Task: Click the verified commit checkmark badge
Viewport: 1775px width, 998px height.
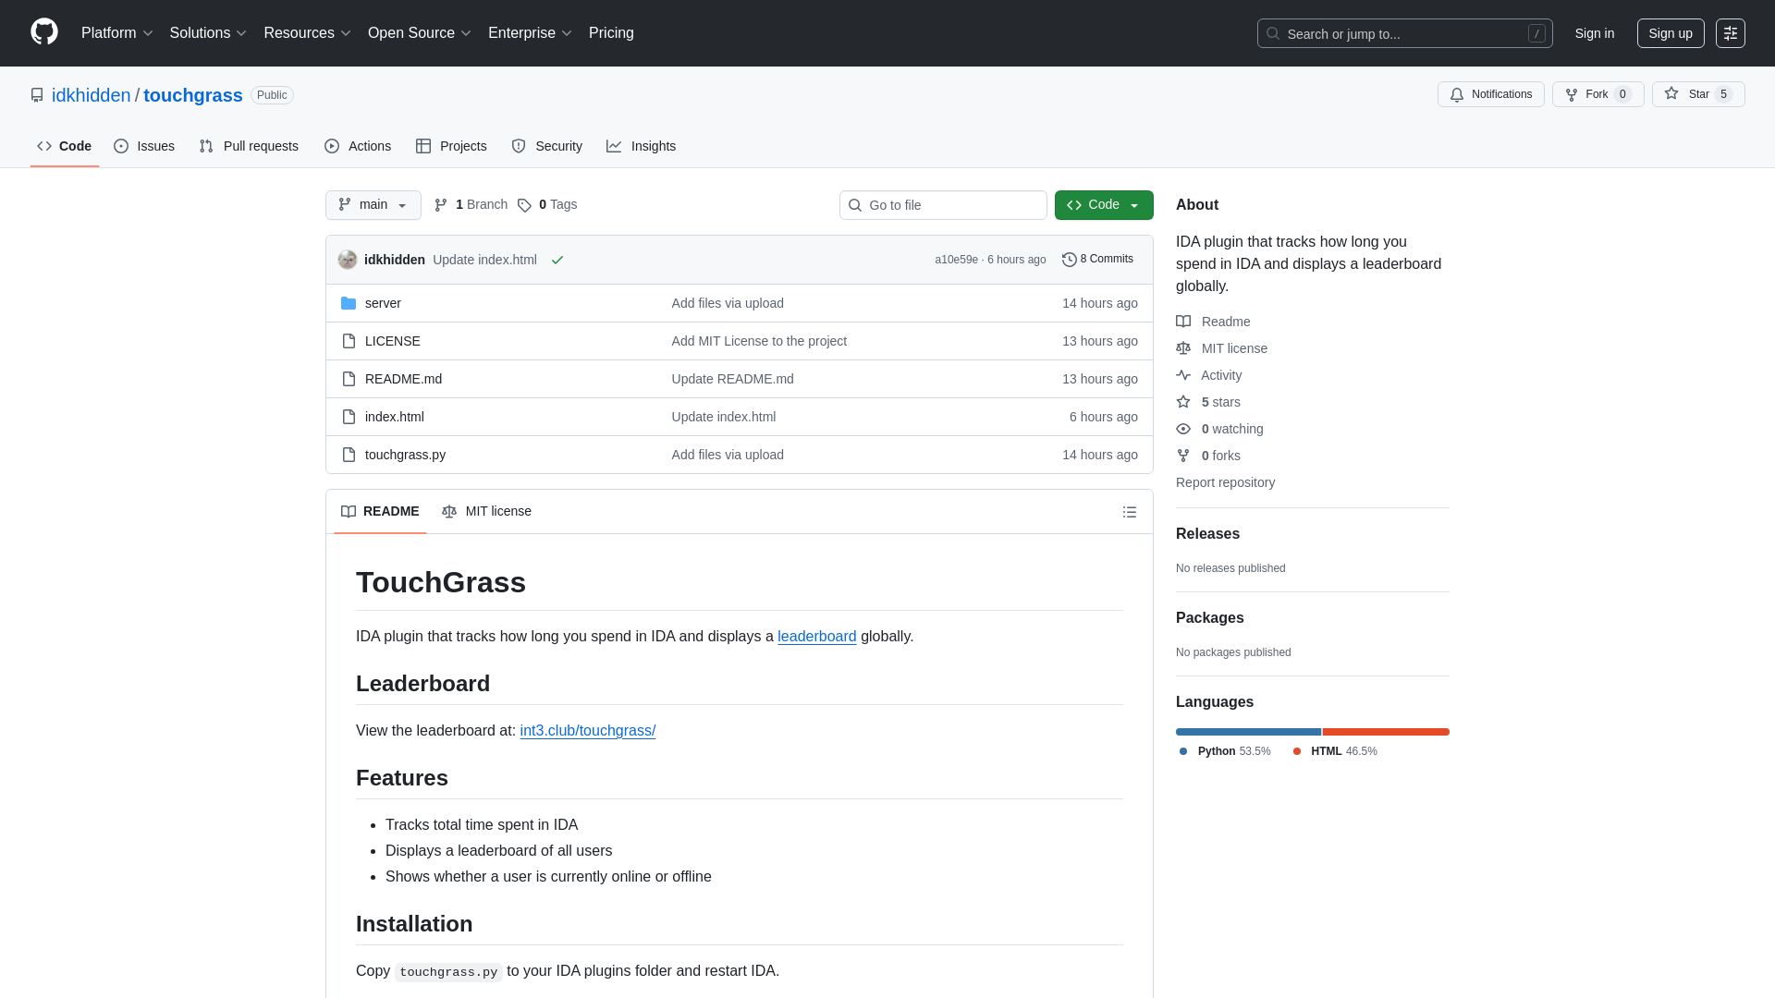Action: click(557, 261)
